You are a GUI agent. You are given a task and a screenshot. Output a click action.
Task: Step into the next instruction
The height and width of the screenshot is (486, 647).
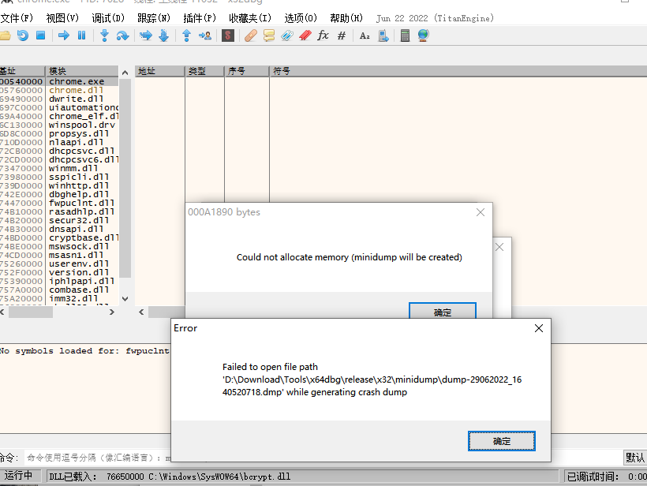[x=103, y=36]
